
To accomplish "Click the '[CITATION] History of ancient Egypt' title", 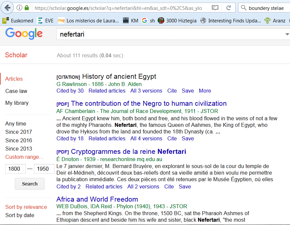I will 106,76.
